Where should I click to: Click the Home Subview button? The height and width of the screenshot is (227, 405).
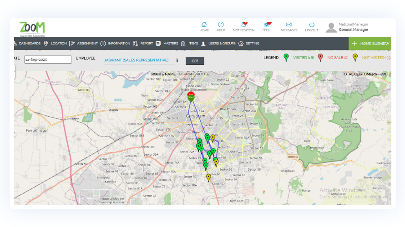point(370,44)
